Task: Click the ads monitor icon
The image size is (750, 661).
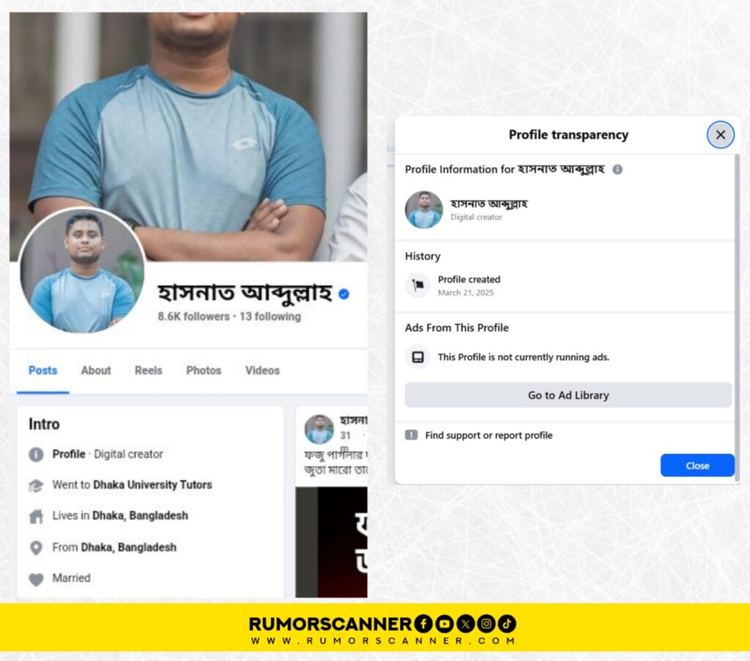Action: coord(417,357)
